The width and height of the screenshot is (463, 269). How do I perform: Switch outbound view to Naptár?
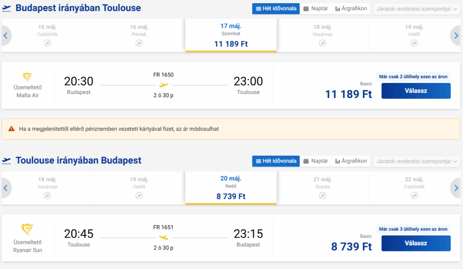(316, 9)
